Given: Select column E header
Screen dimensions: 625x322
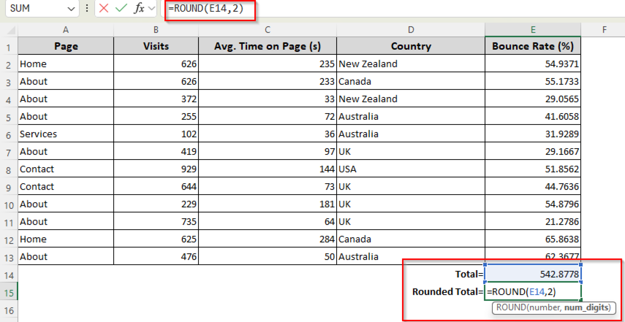Looking at the screenshot, I should coord(533,30).
